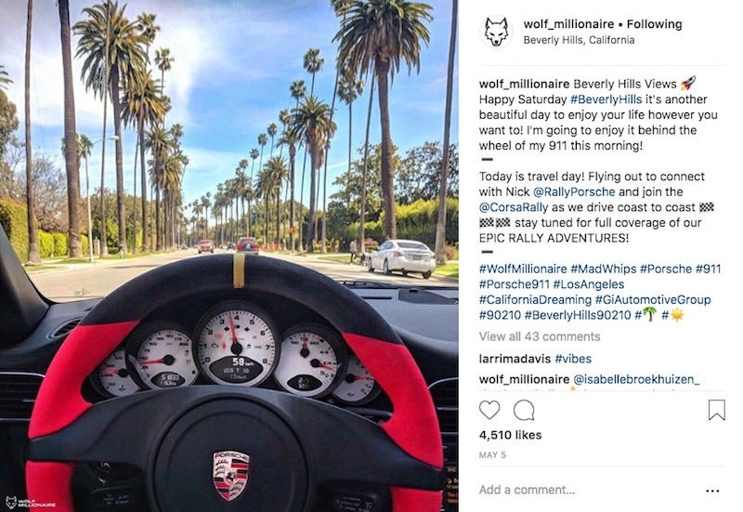Open the Beverly Hills, California location
This screenshot has height=512, width=743.
(x=579, y=40)
